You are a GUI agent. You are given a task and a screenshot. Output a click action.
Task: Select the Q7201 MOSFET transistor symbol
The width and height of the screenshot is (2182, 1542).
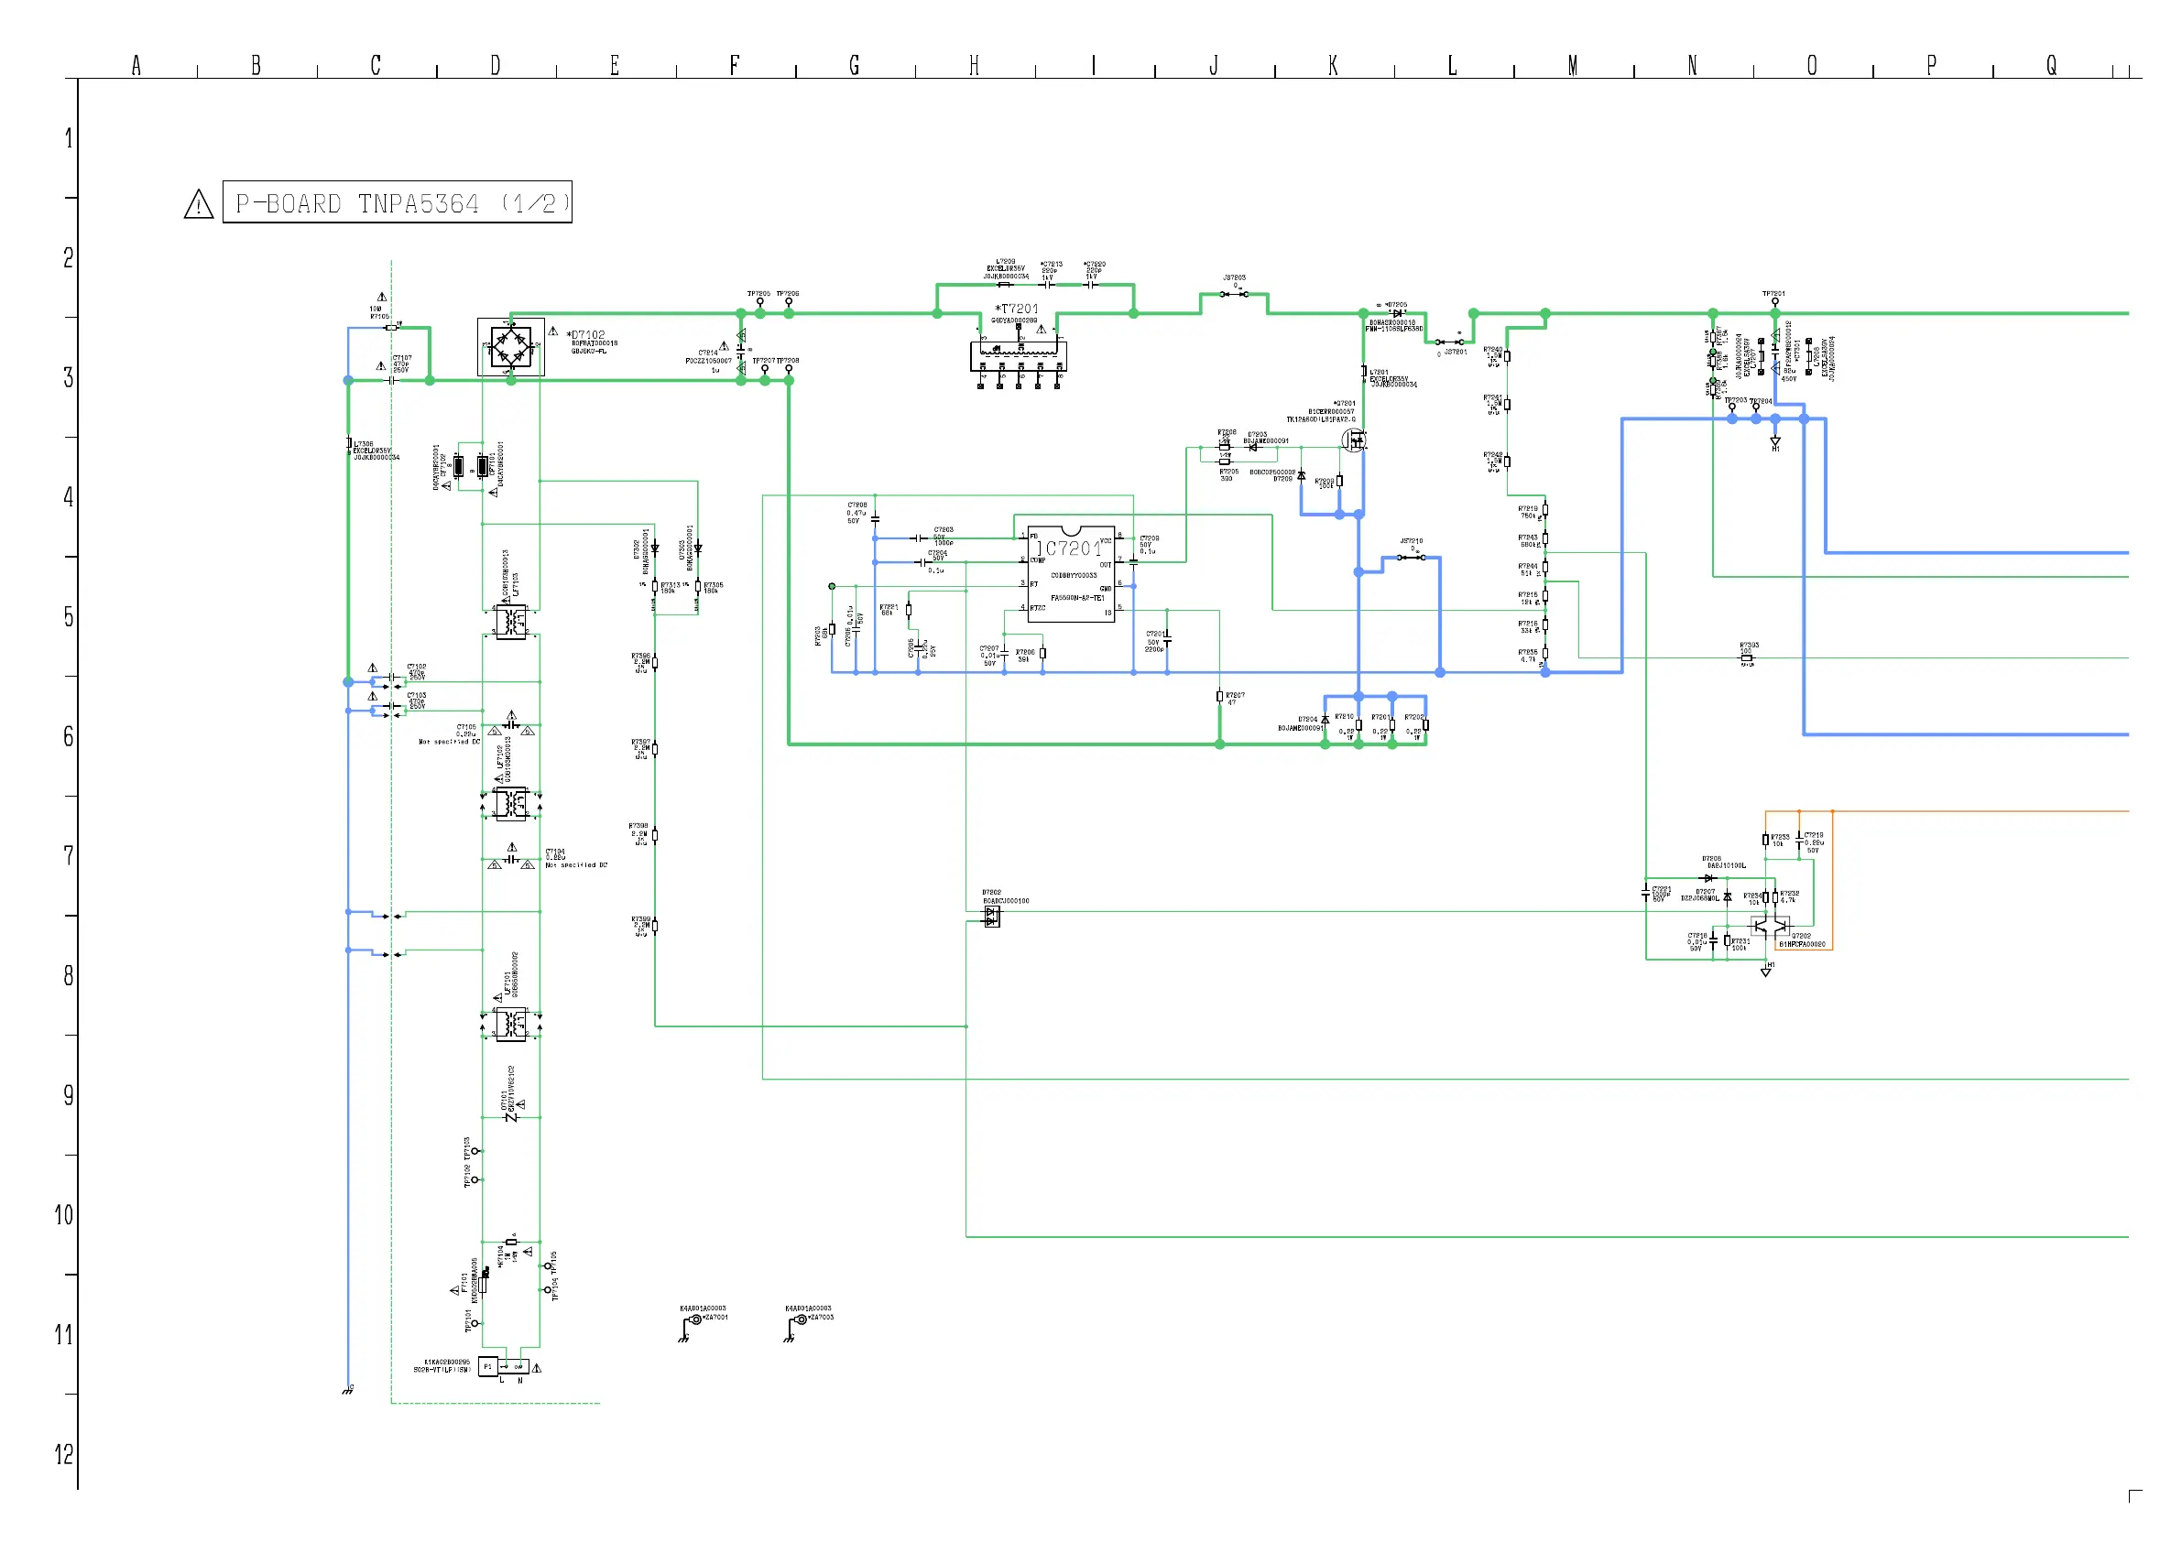point(1354,440)
